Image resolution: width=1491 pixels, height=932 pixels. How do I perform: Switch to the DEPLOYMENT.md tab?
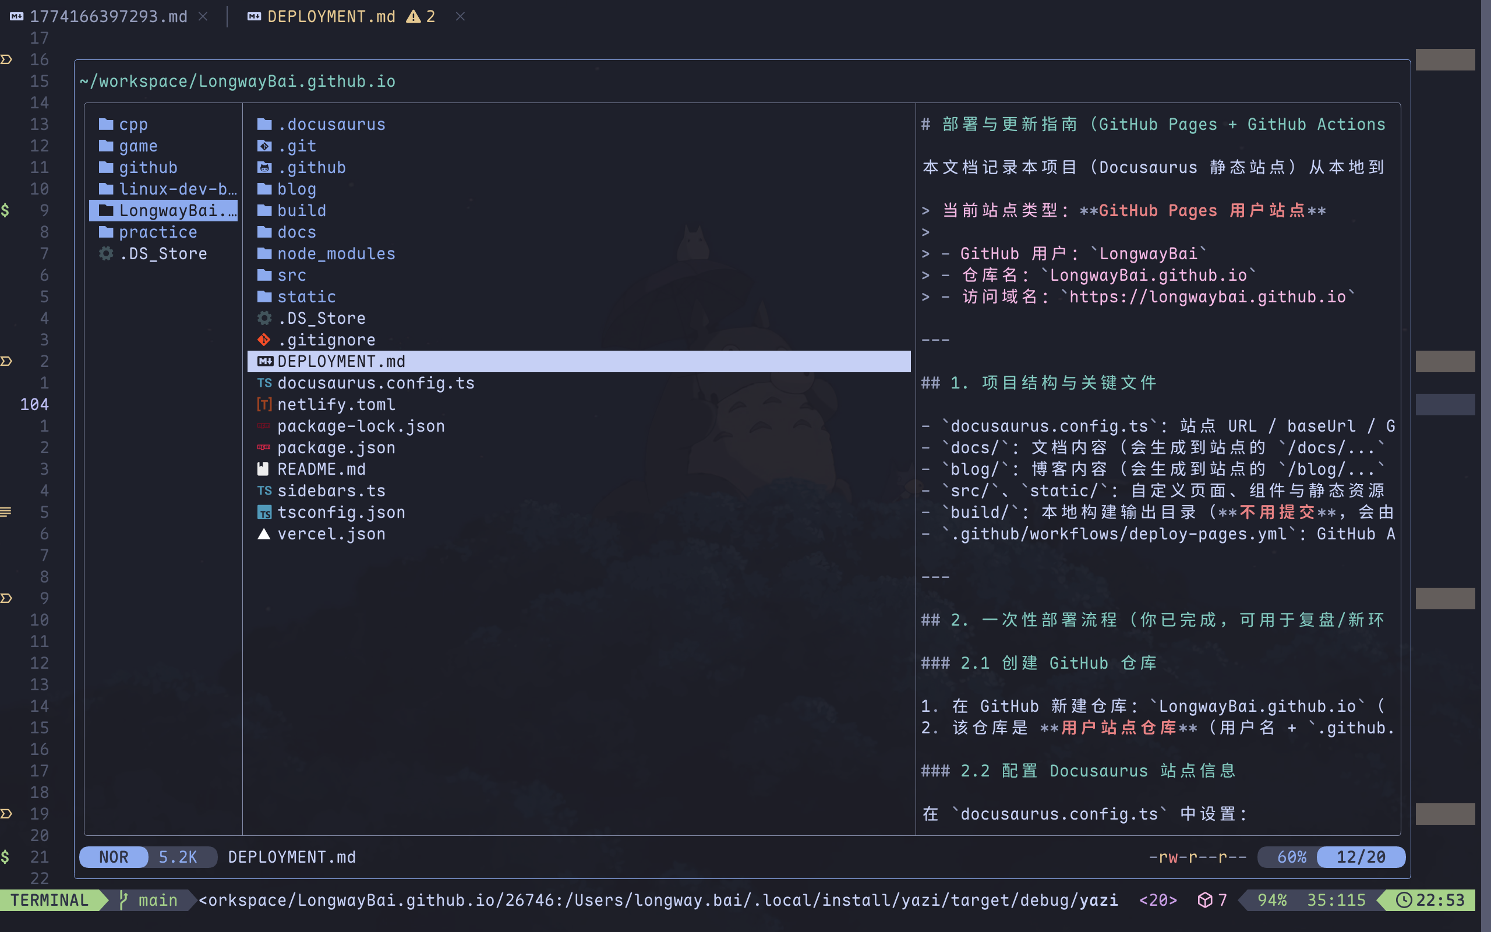pyautogui.click(x=331, y=17)
